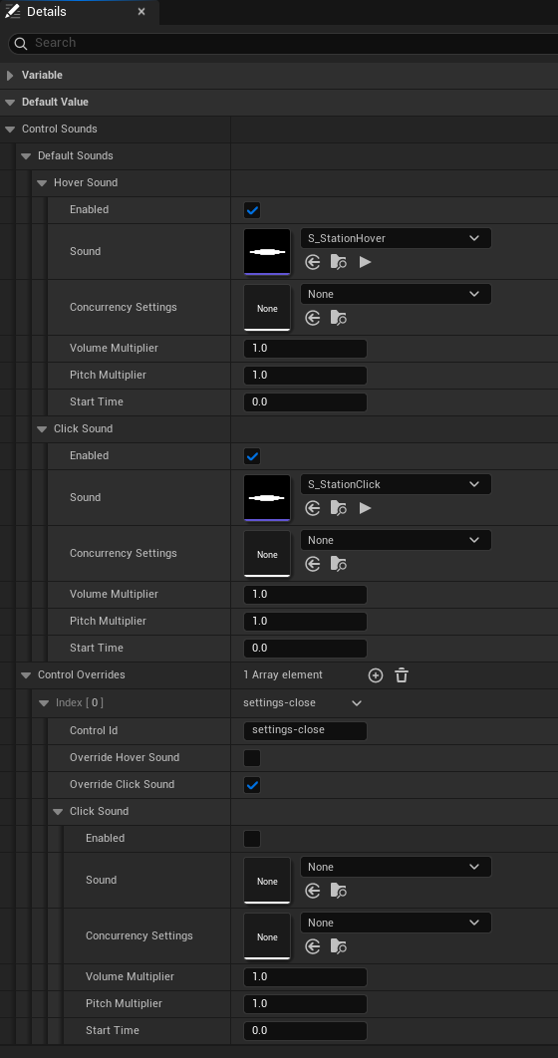Collapse the Hover Sound section
558x1058 pixels.
[42, 183]
